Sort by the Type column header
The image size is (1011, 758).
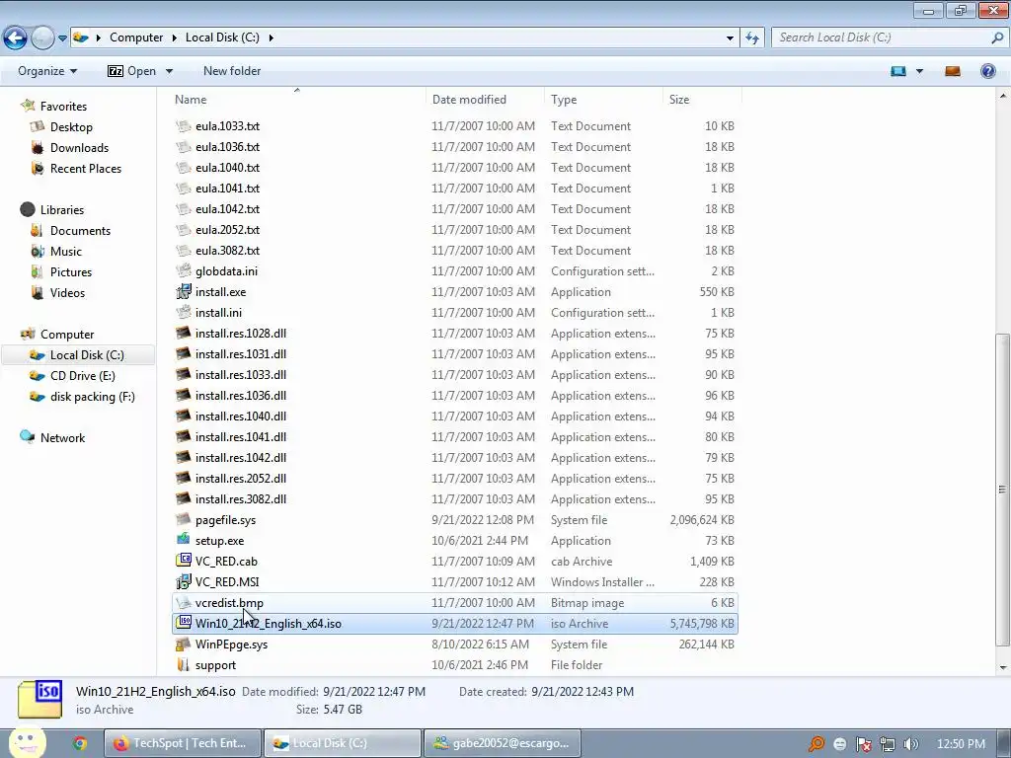click(x=603, y=100)
